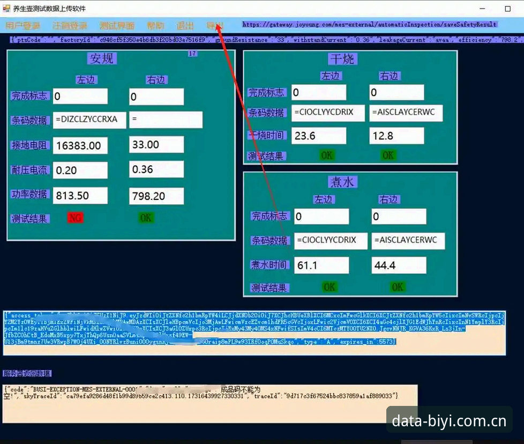Focus 煮水 右边 完成标志 field
This screenshot has height=444, width=524.
399,216
